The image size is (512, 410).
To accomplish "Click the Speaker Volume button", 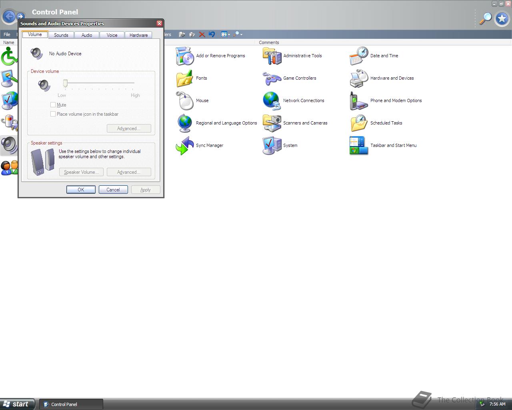I will tap(81, 172).
